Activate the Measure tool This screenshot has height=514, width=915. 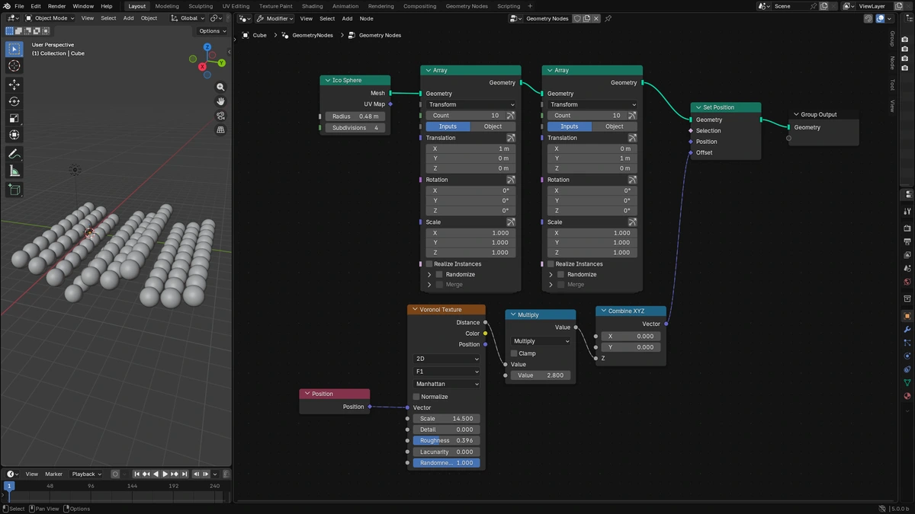tap(14, 171)
